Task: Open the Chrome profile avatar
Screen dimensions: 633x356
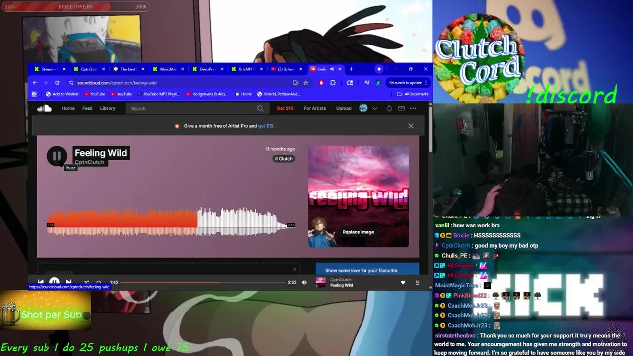Action: (378, 83)
